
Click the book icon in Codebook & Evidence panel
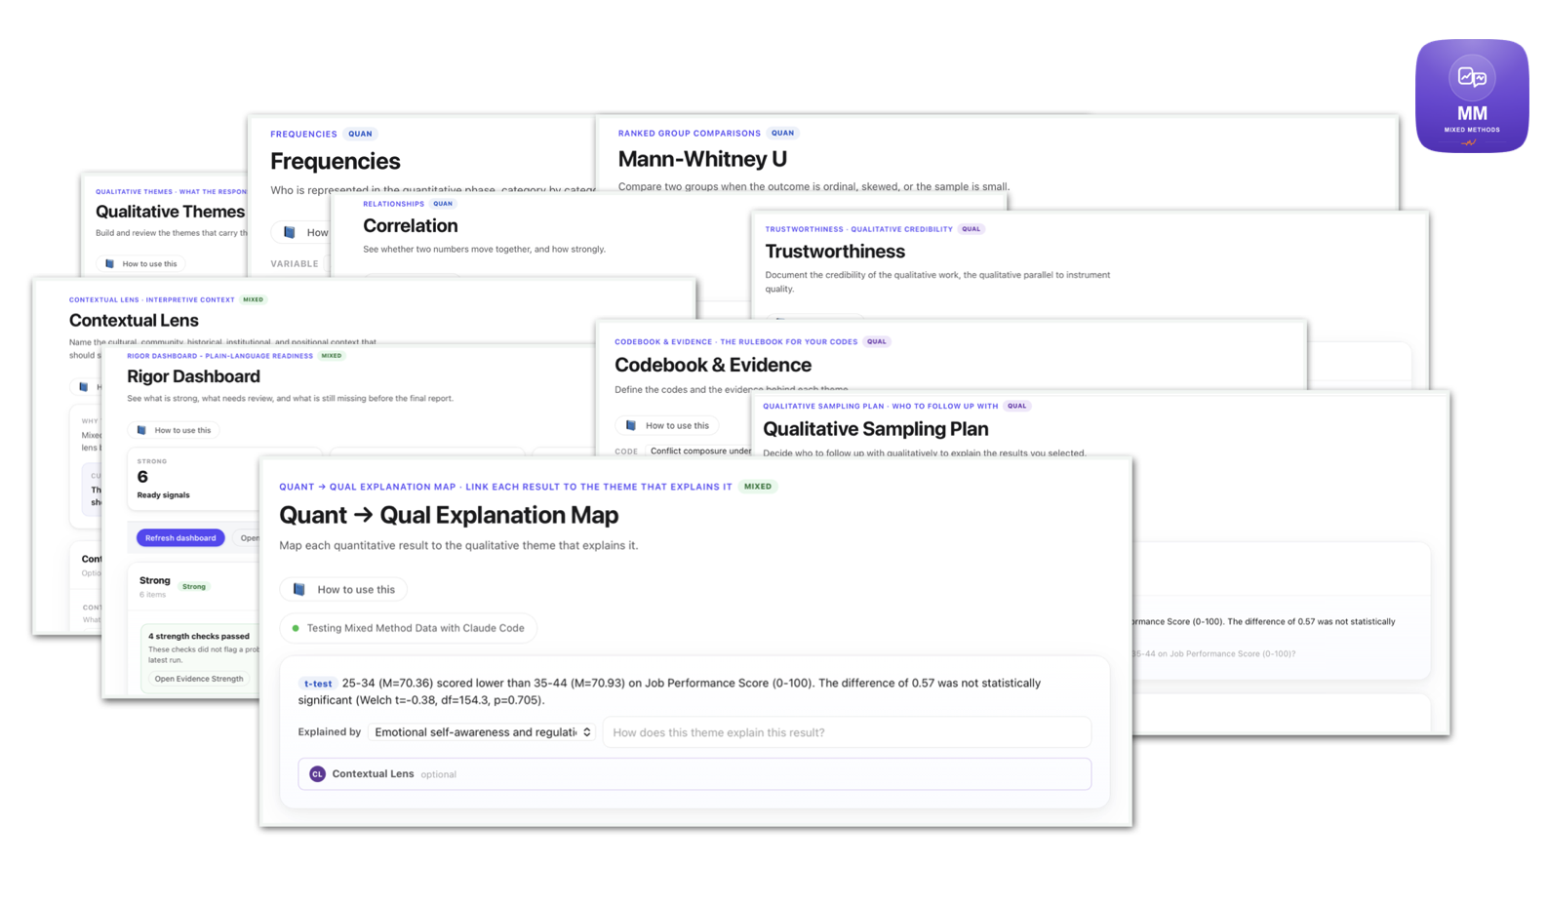click(x=631, y=425)
